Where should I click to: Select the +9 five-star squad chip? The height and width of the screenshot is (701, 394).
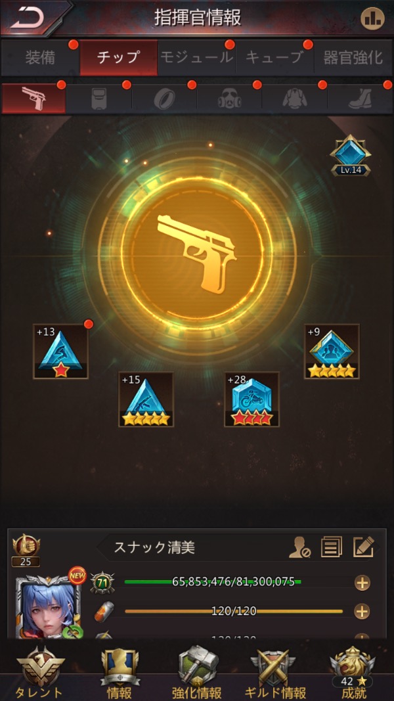[x=332, y=351]
